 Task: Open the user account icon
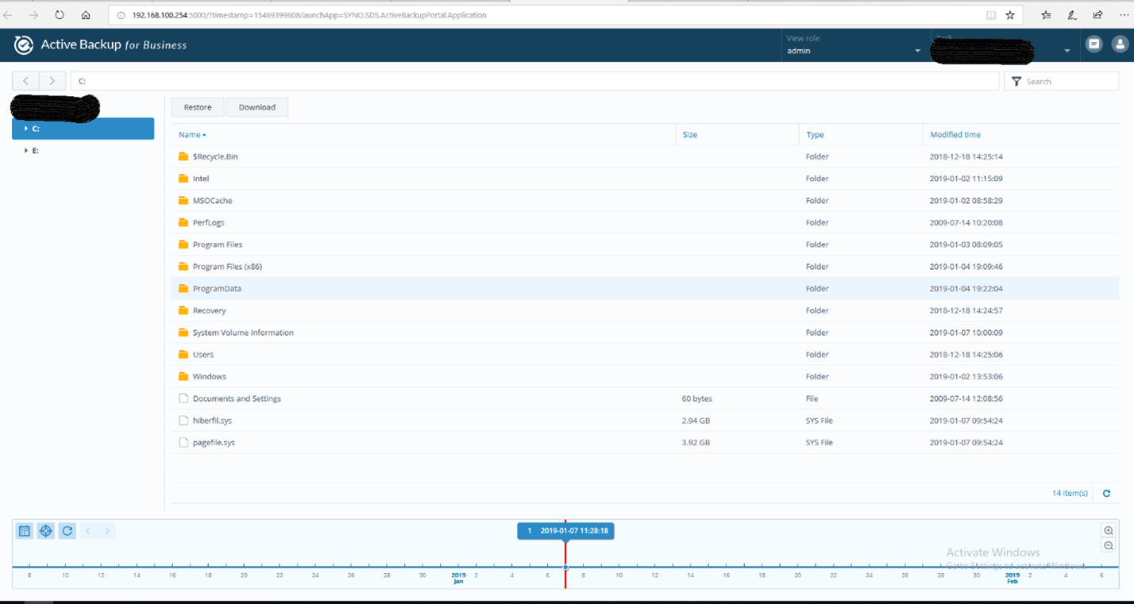point(1120,44)
